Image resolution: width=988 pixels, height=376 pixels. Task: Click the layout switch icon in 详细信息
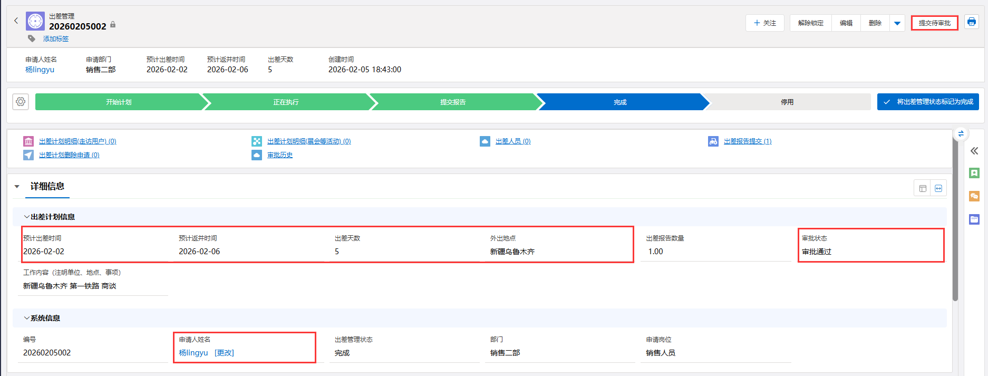pyautogui.click(x=922, y=188)
